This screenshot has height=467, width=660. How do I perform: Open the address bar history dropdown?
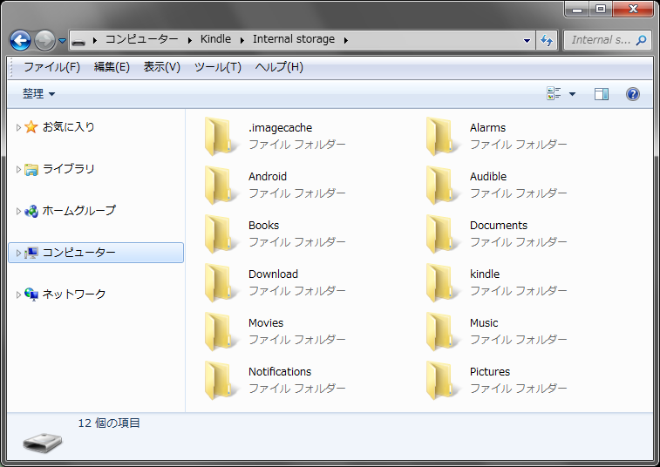[x=527, y=40]
